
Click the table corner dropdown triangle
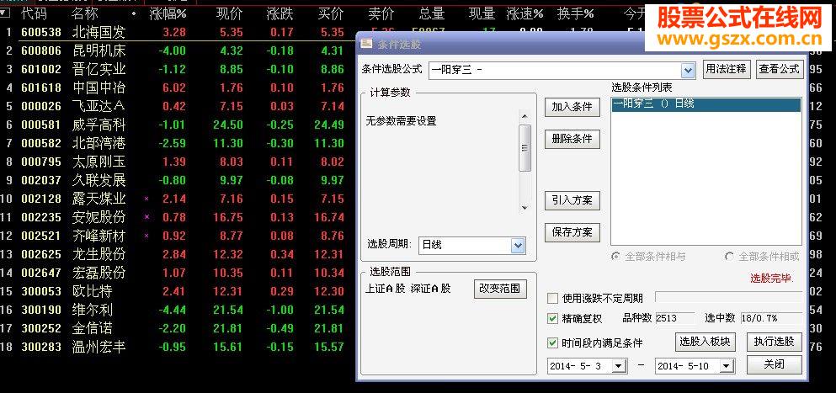click(5, 12)
